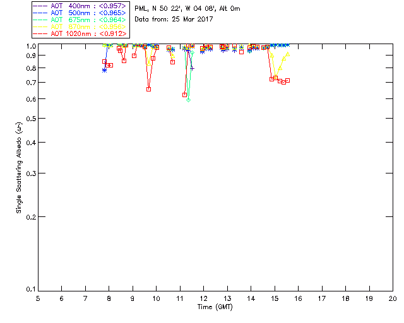Click the x-axis tick label 16
Image resolution: width=404 pixels, height=323 pixels.
298,298
